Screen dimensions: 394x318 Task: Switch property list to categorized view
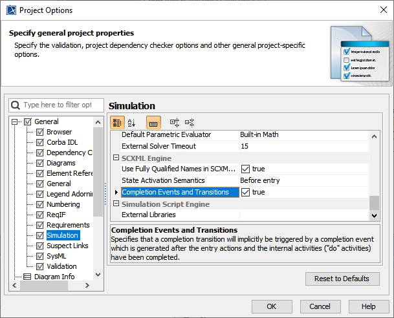(x=117, y=122)
